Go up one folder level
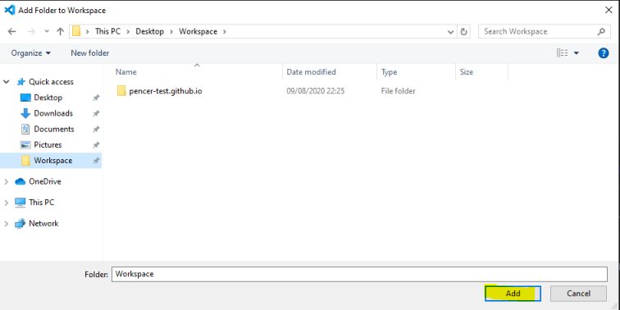The width and height of the screenshot is (620, 310). [x=60, y=32]
